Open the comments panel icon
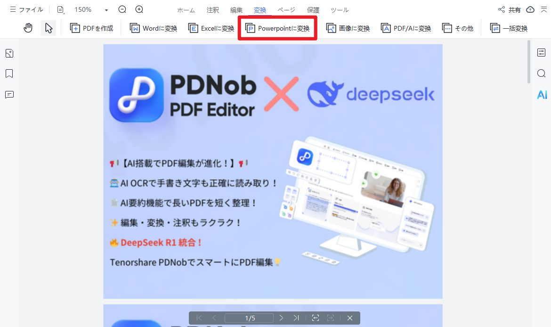551x327 pixels. click(x=9, y=95)
